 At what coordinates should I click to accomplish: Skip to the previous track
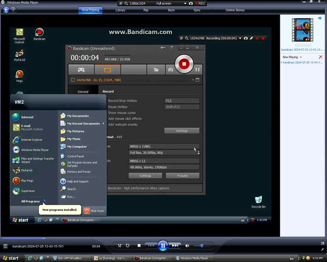151,246
